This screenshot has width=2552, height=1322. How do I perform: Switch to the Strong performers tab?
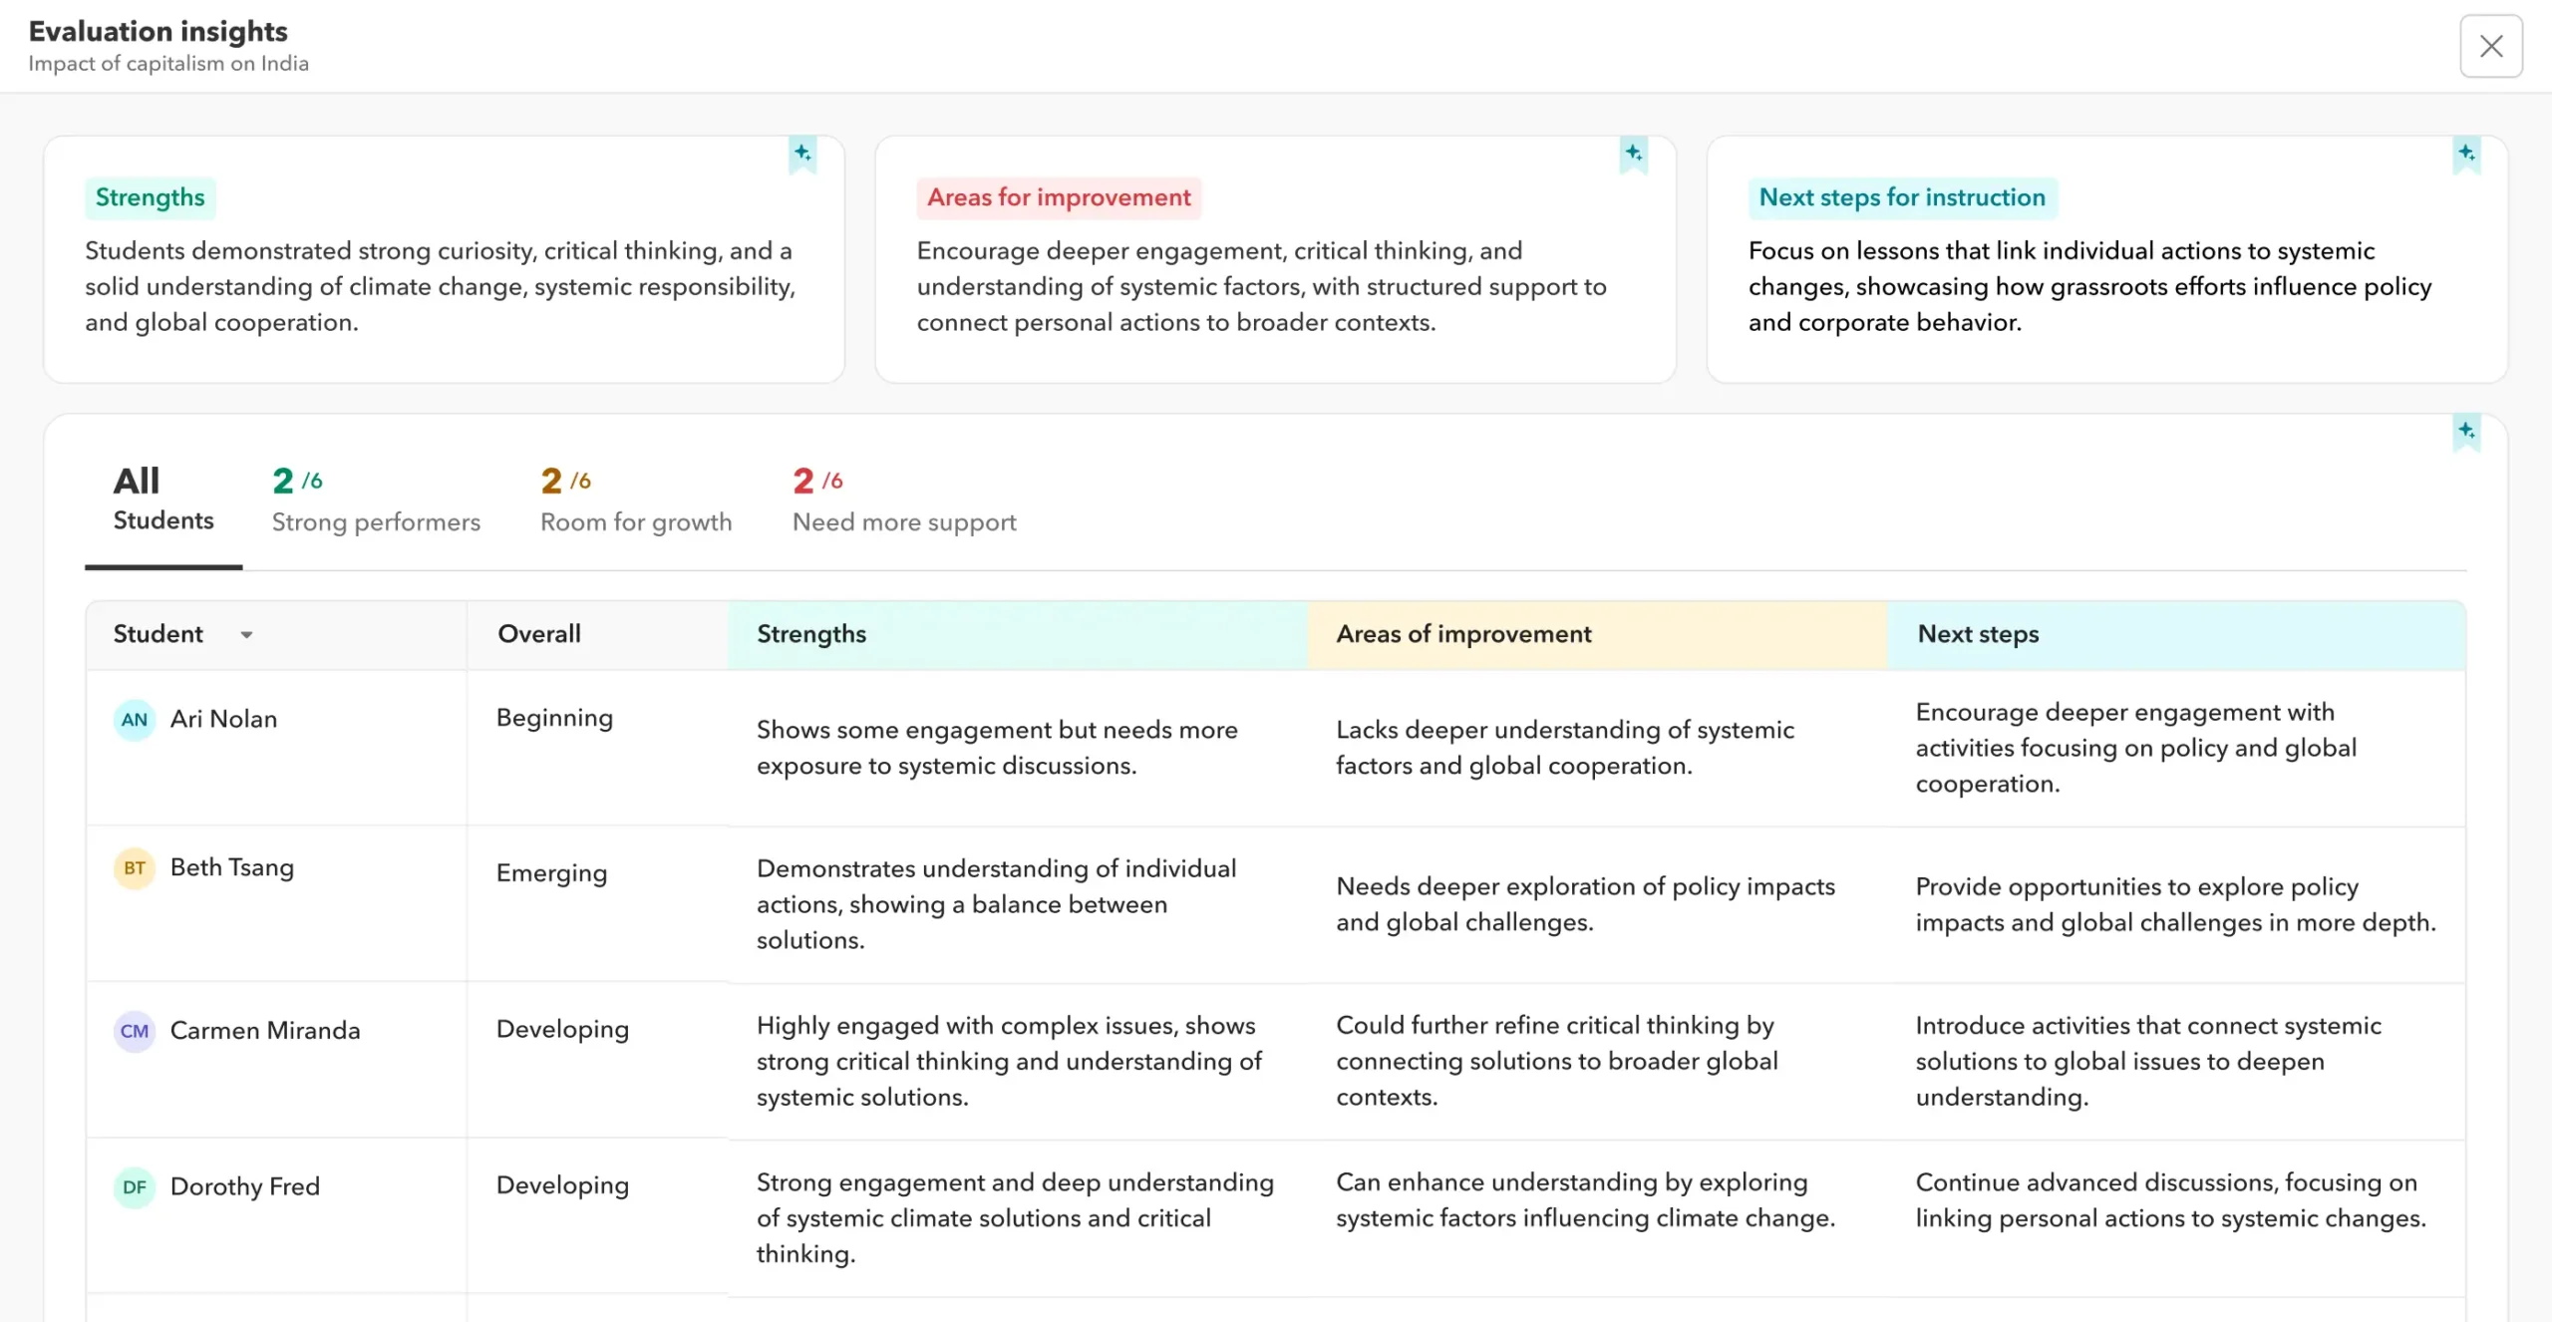coord(376,498)
